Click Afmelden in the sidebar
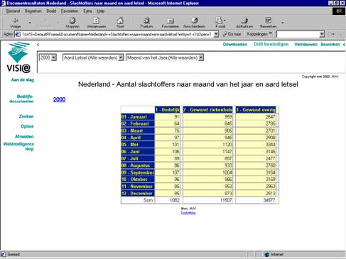Screen dimensions: 346x259 pyautogui.click(x=24, y=136)
